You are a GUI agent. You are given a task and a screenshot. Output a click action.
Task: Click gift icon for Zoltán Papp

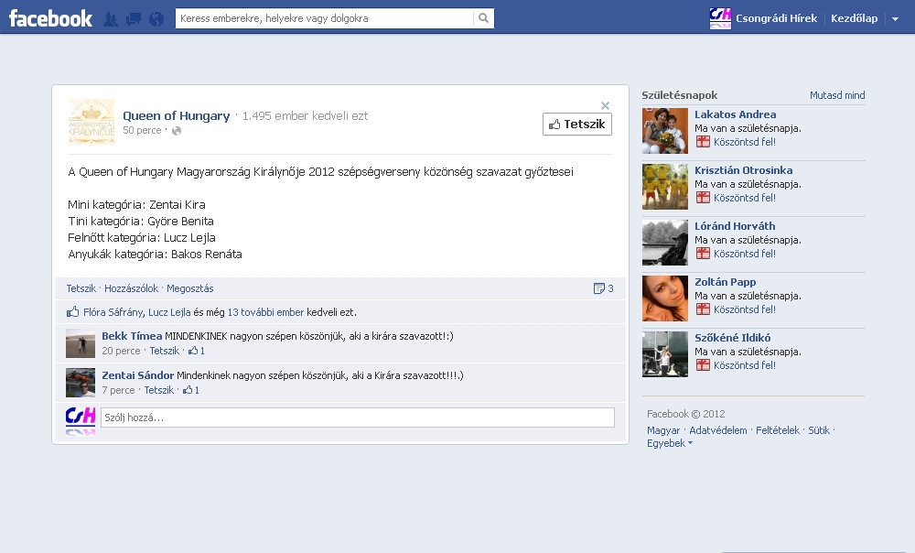coord(703,309)
